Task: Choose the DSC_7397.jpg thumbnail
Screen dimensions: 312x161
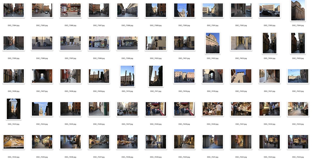Action: pyautogui.click(x=70, y=43)
